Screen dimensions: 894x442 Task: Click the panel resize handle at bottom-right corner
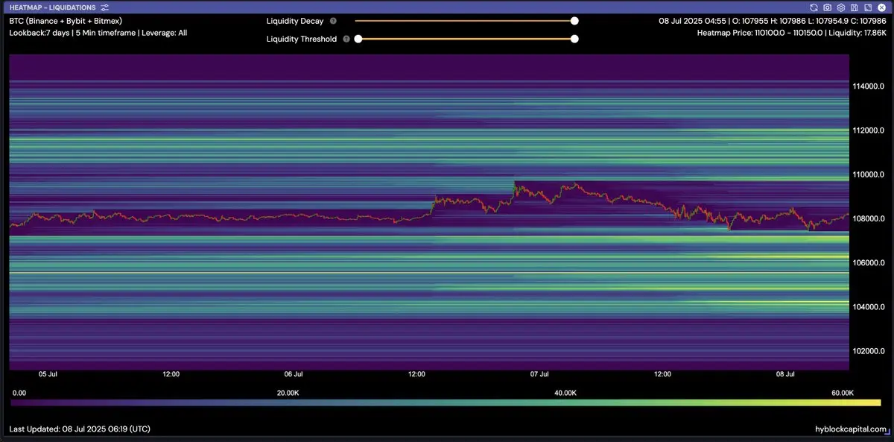887,432
